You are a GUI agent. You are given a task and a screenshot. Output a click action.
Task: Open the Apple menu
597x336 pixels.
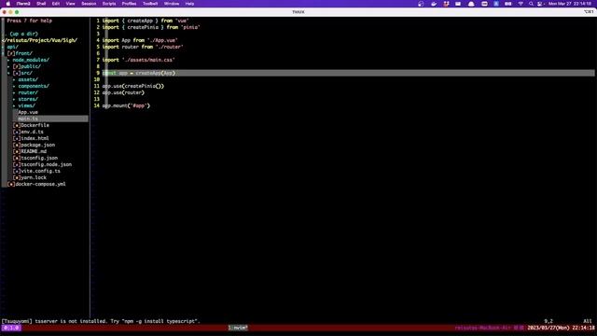pos(8,4)
